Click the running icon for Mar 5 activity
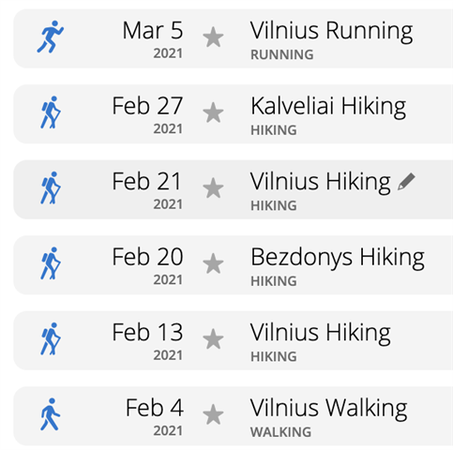Screen dimensions: 453x450 [x=51, y=37]
